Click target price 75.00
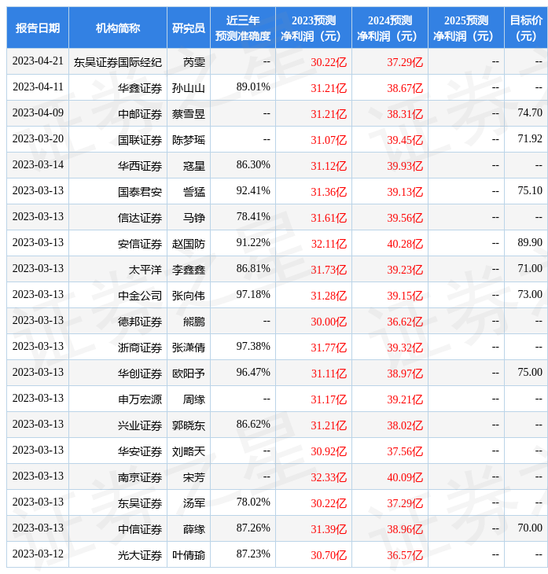The height and width of the screenshot is (574, 548). (x=530, y=373)
